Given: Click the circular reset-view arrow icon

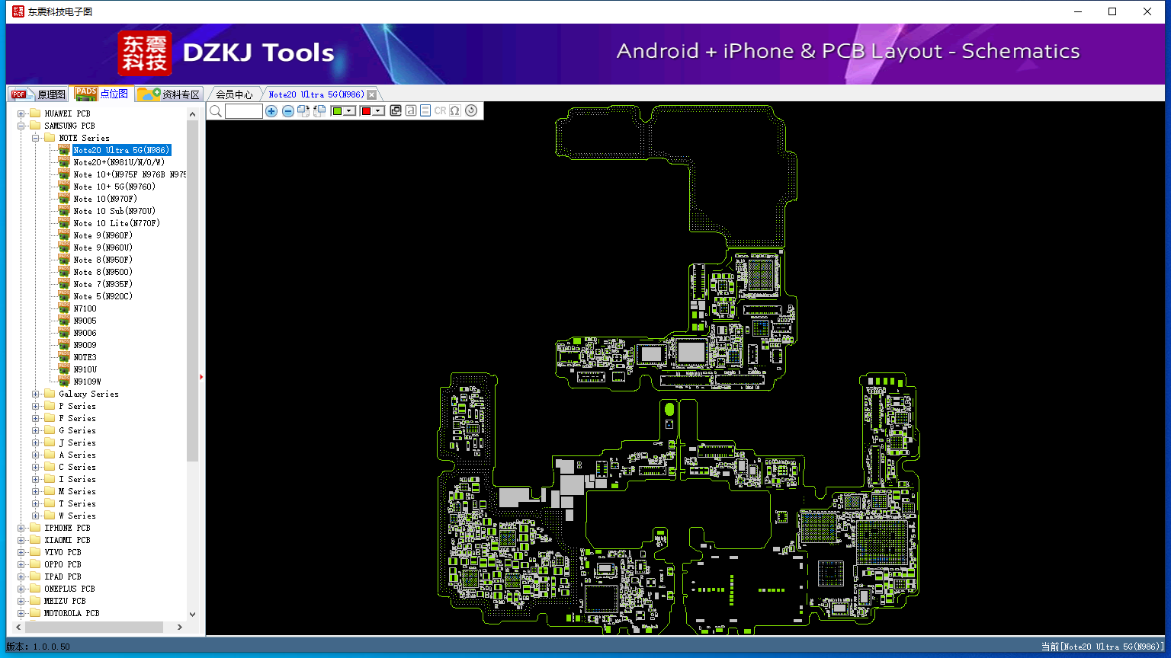Looking at the screenshot, I should (x=471, y=111).
